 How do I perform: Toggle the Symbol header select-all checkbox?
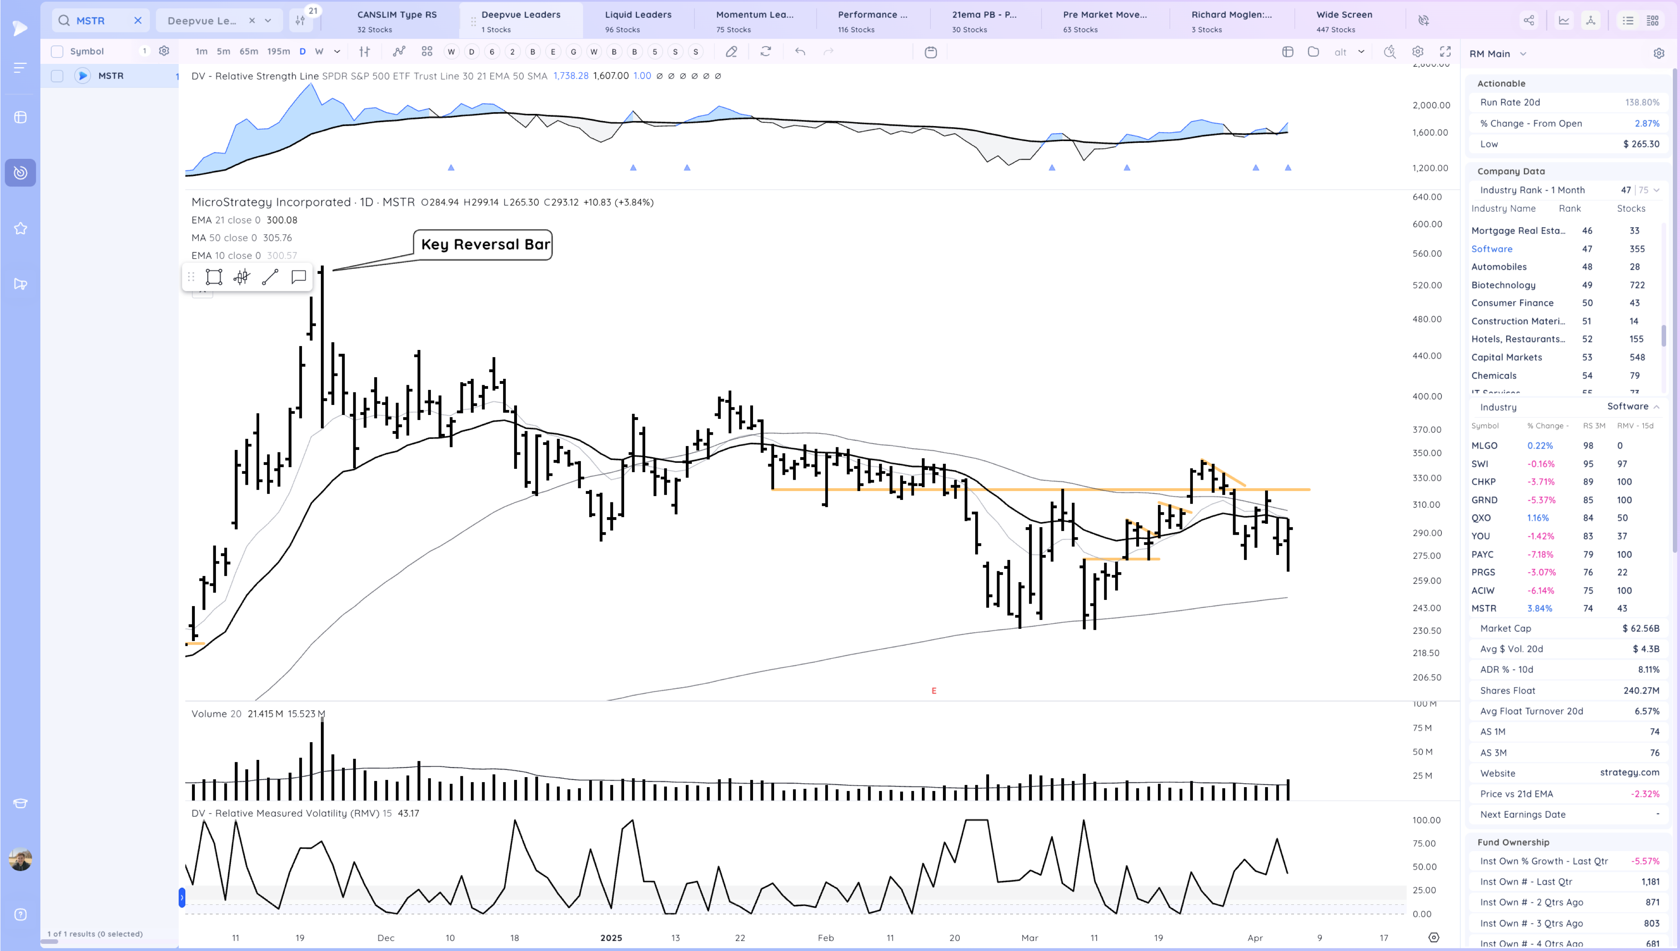pos(57,51)
